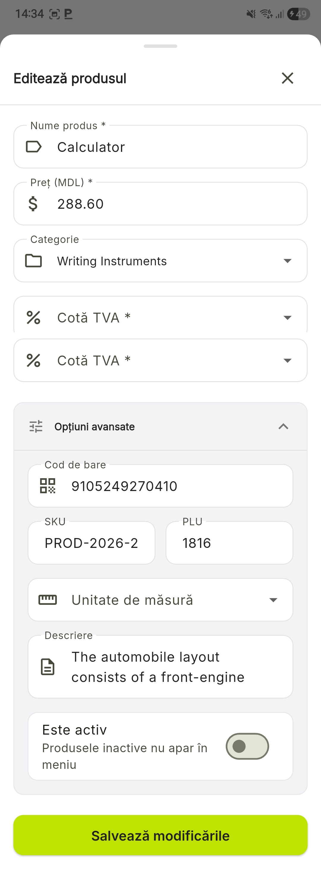
Task: Click the ruler icon for unit of measure
Action: click(x=48, y=600)
